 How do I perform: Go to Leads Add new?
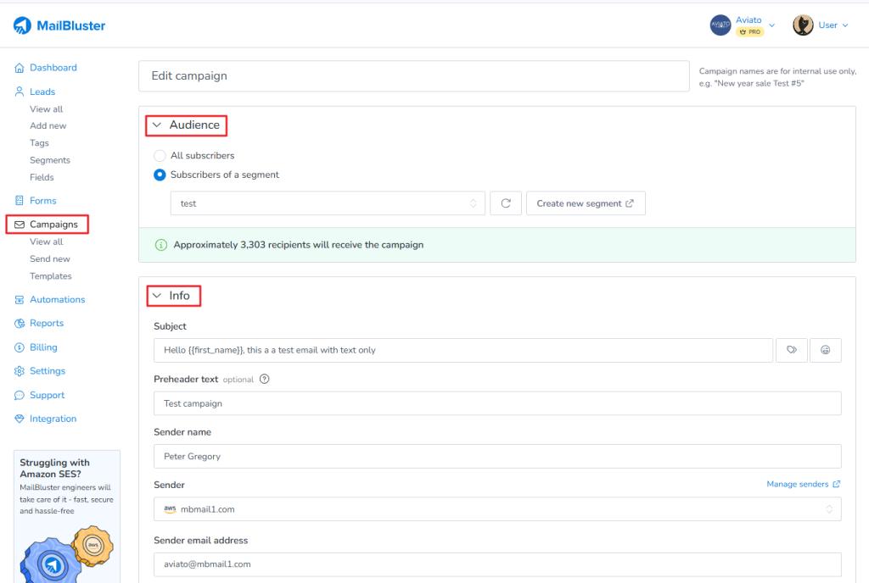pos(48,125)
